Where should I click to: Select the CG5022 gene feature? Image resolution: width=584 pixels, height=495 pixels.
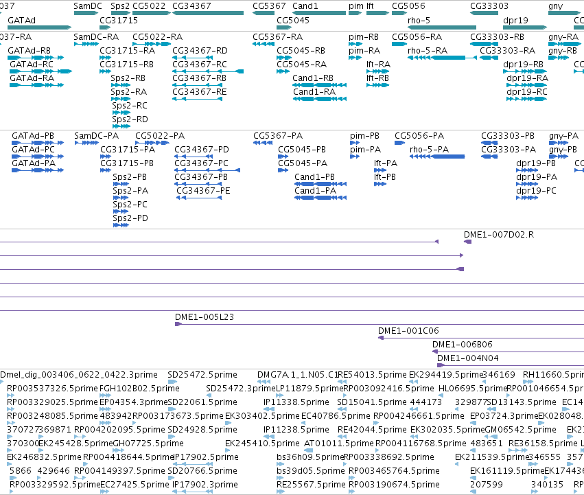click(x=152, y=13)
